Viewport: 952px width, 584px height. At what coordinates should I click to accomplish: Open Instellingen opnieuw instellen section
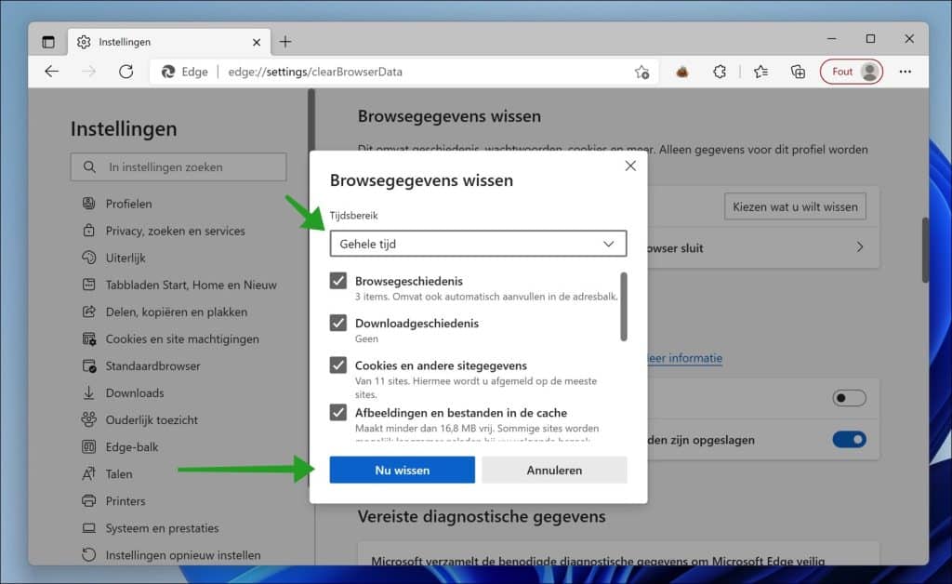[183, 555]
